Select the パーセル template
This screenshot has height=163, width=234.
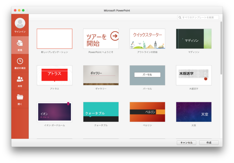tap(147, 75)
